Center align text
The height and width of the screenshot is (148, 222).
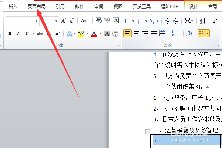136,33
